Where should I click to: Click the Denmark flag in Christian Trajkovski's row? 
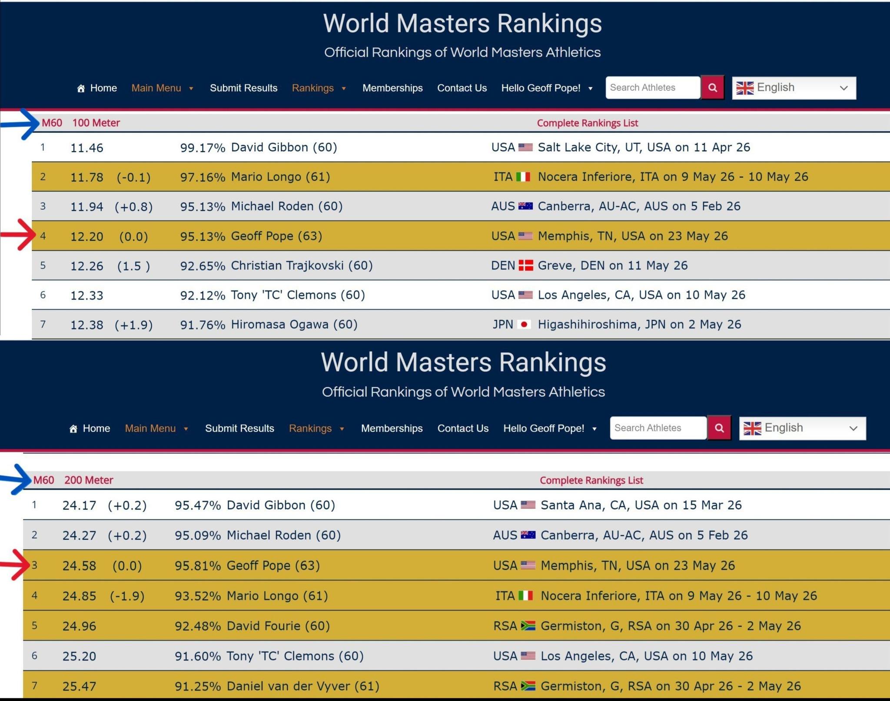click(526, 266)
